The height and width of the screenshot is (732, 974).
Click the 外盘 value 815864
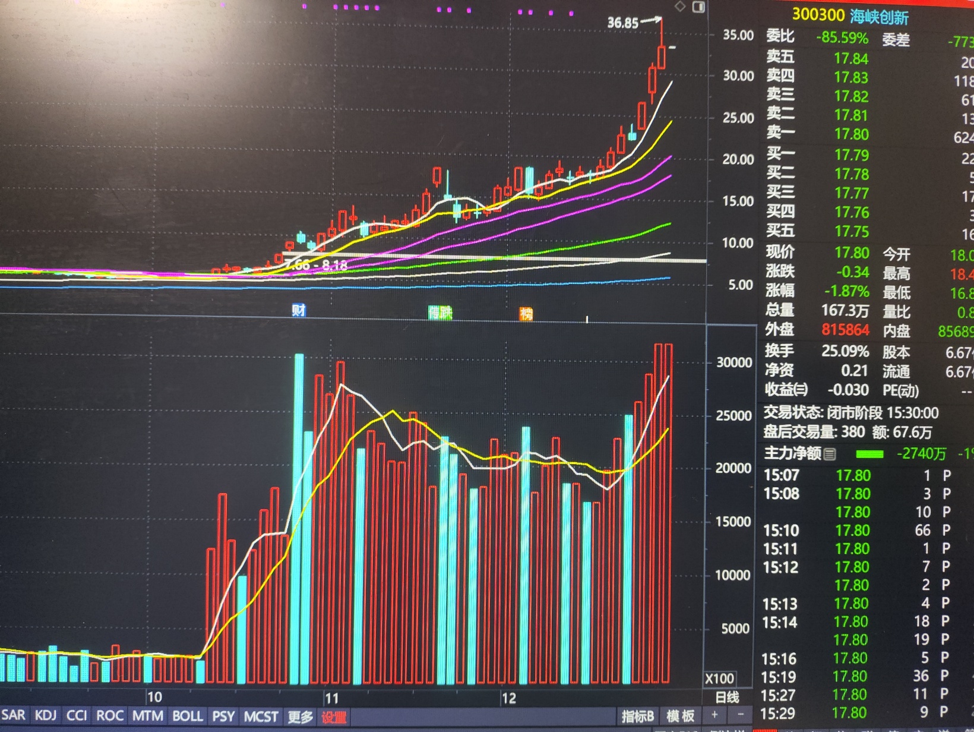tap(845, 330)
